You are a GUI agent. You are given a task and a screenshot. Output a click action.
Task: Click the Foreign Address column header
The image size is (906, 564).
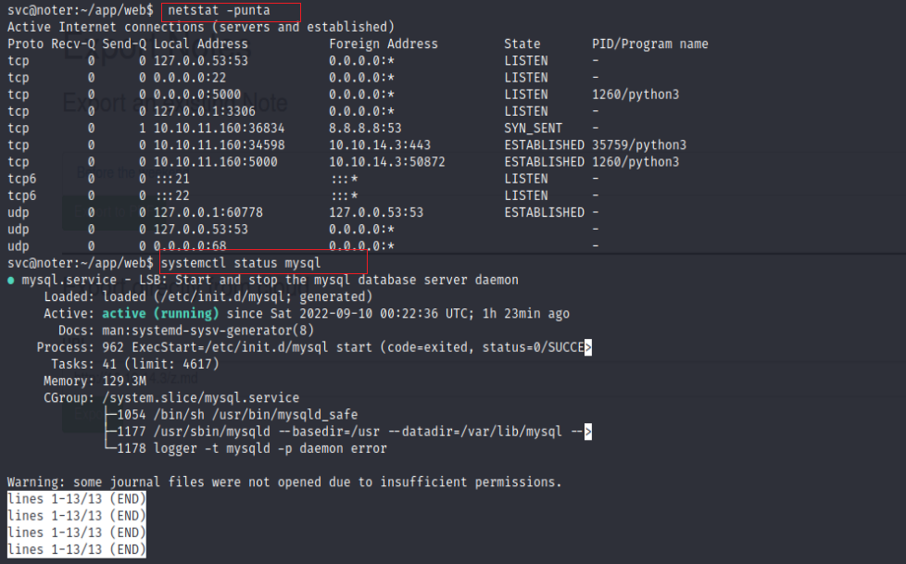pos(383,44)
